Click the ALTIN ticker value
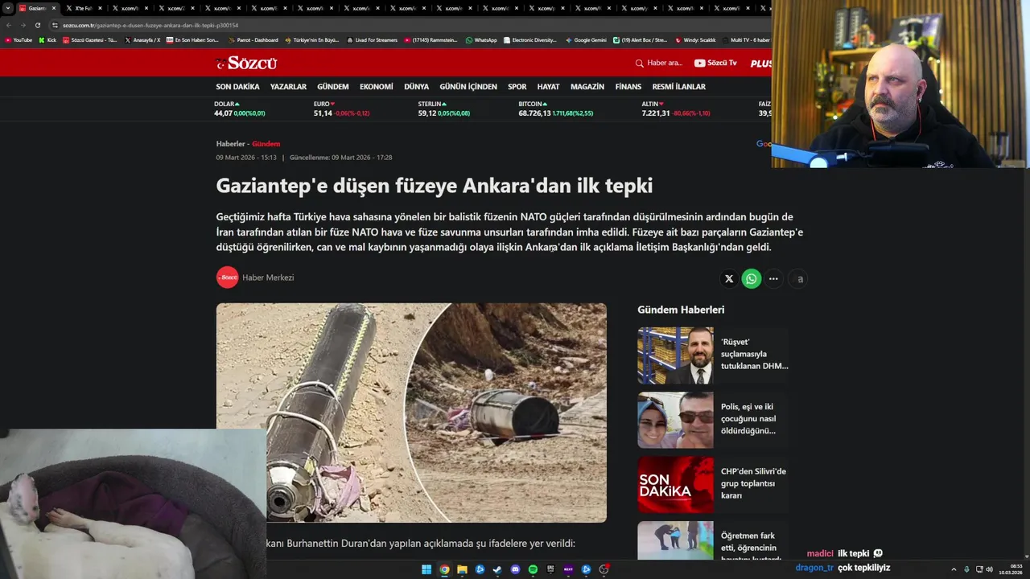This screenshot has width=1030, height=579. [x=656, y=113]
